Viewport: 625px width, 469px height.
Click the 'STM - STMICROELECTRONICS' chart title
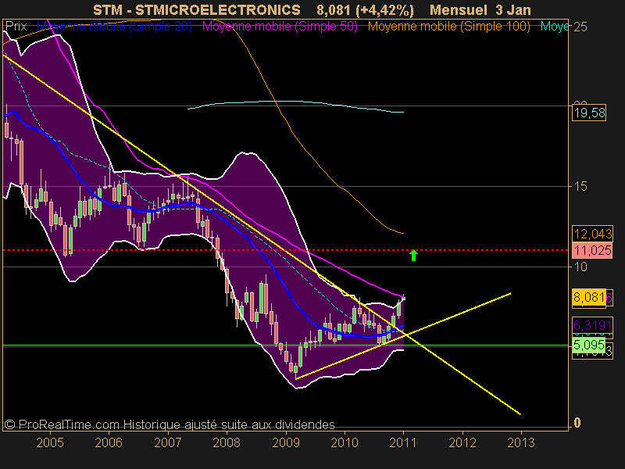coord(197,10)
